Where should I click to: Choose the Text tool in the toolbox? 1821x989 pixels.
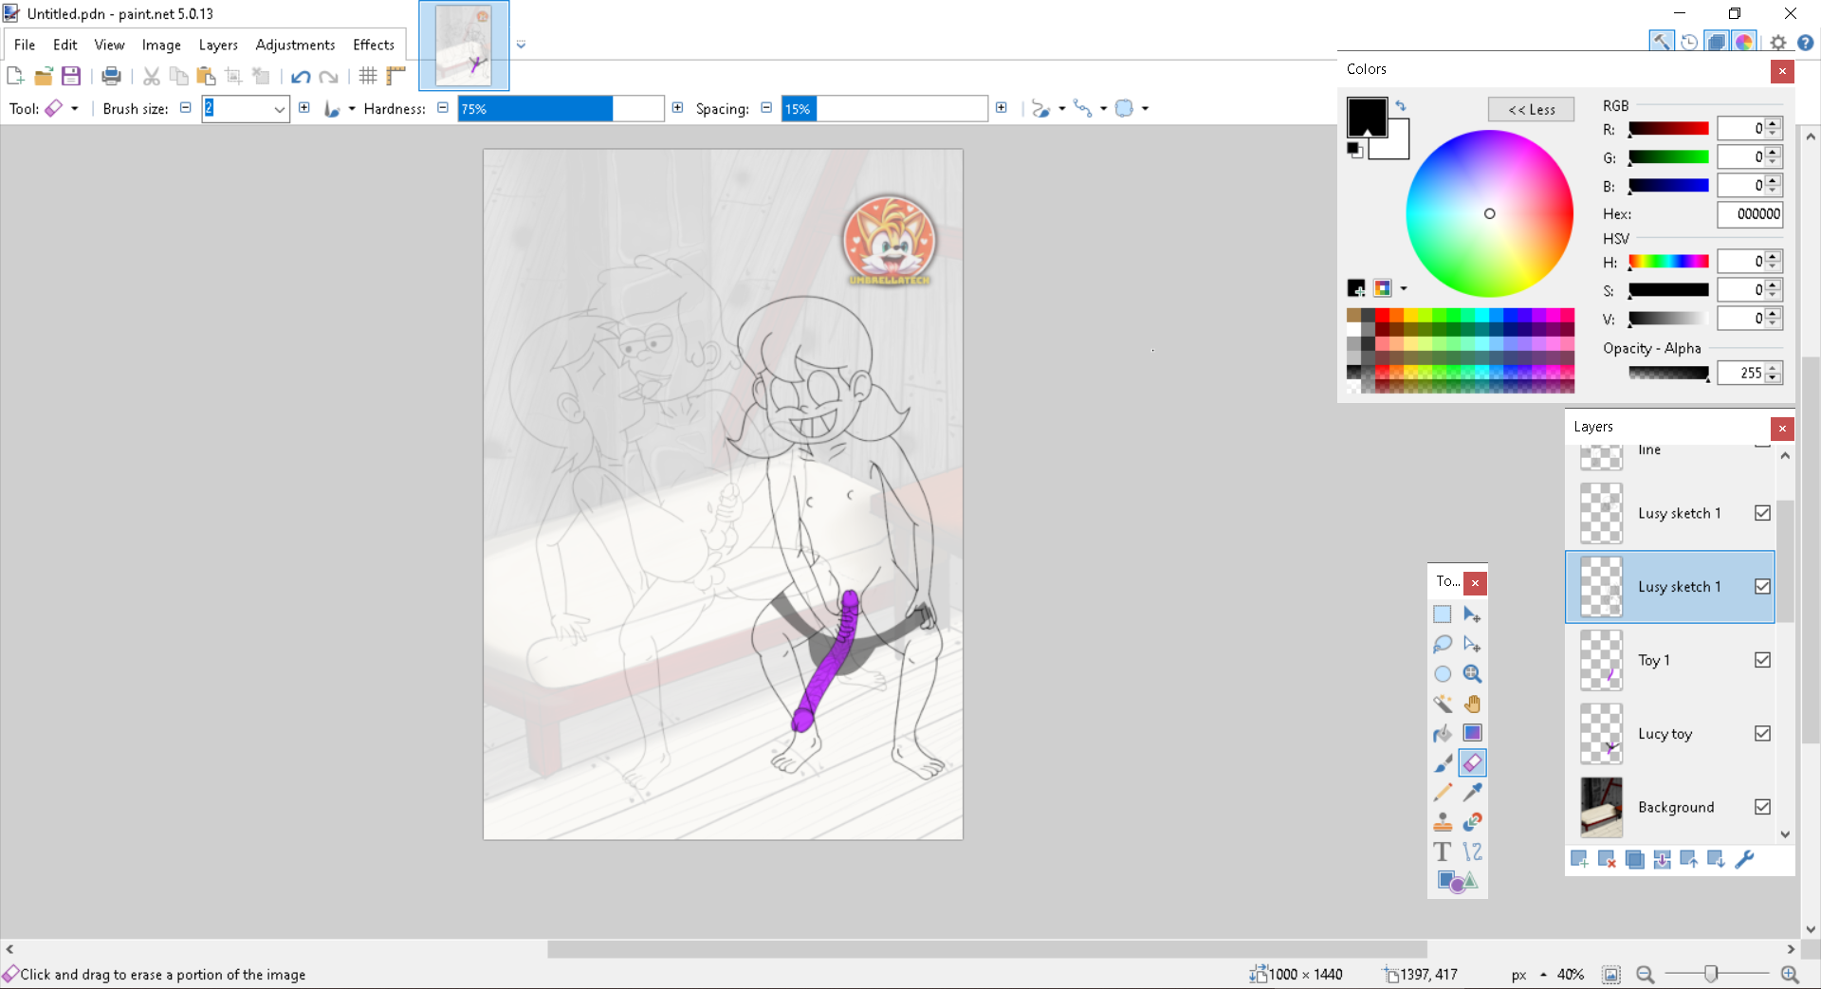click(1443, 852)
